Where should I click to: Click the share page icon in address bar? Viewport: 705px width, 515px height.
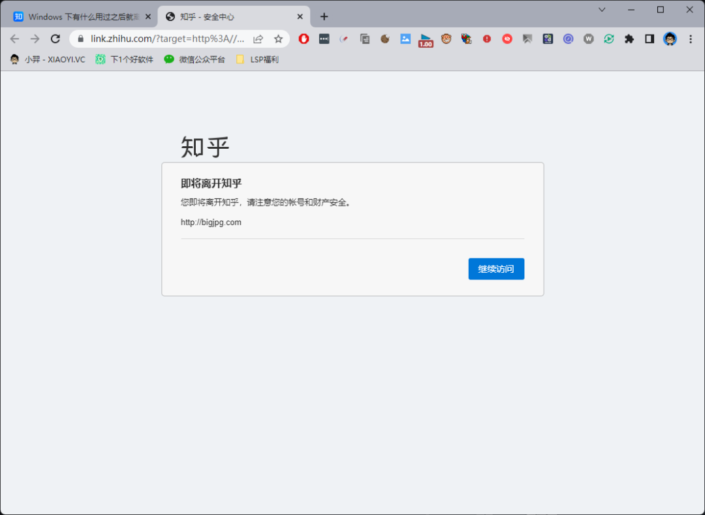258,39
